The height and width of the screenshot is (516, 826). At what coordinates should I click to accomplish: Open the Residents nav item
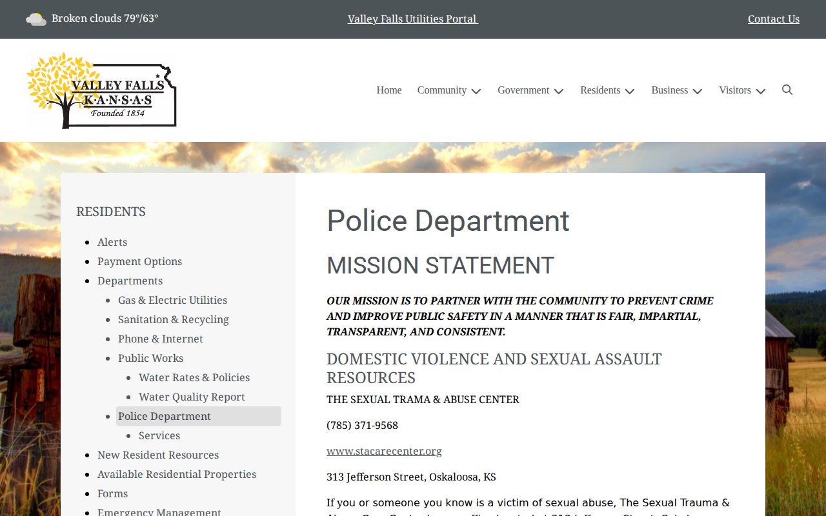[x=600, y=90]
